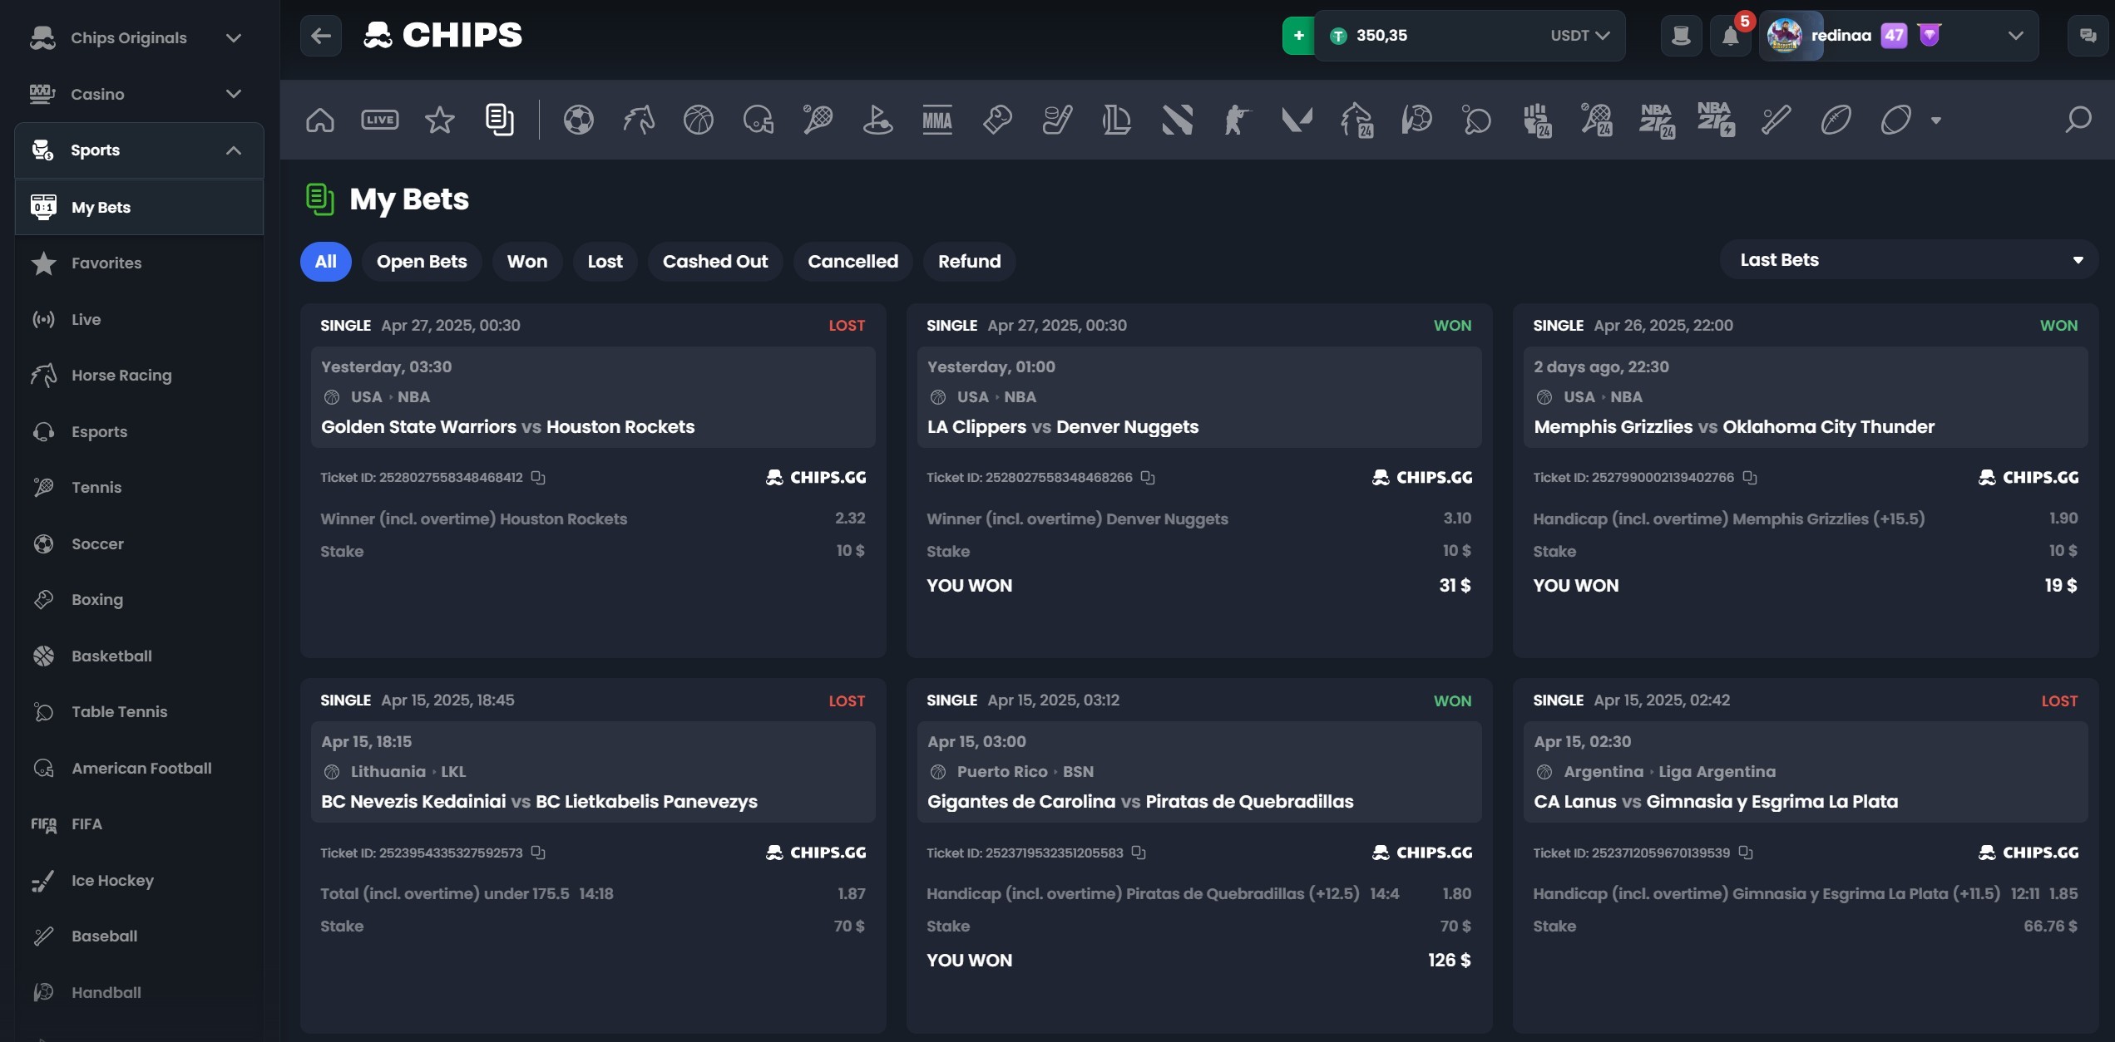The height and width of the screenshot is (1042, 2115).
Task: Copy ticket ID 2523719532351205583
Action: pyautogui.click(x=1139, y=853)
